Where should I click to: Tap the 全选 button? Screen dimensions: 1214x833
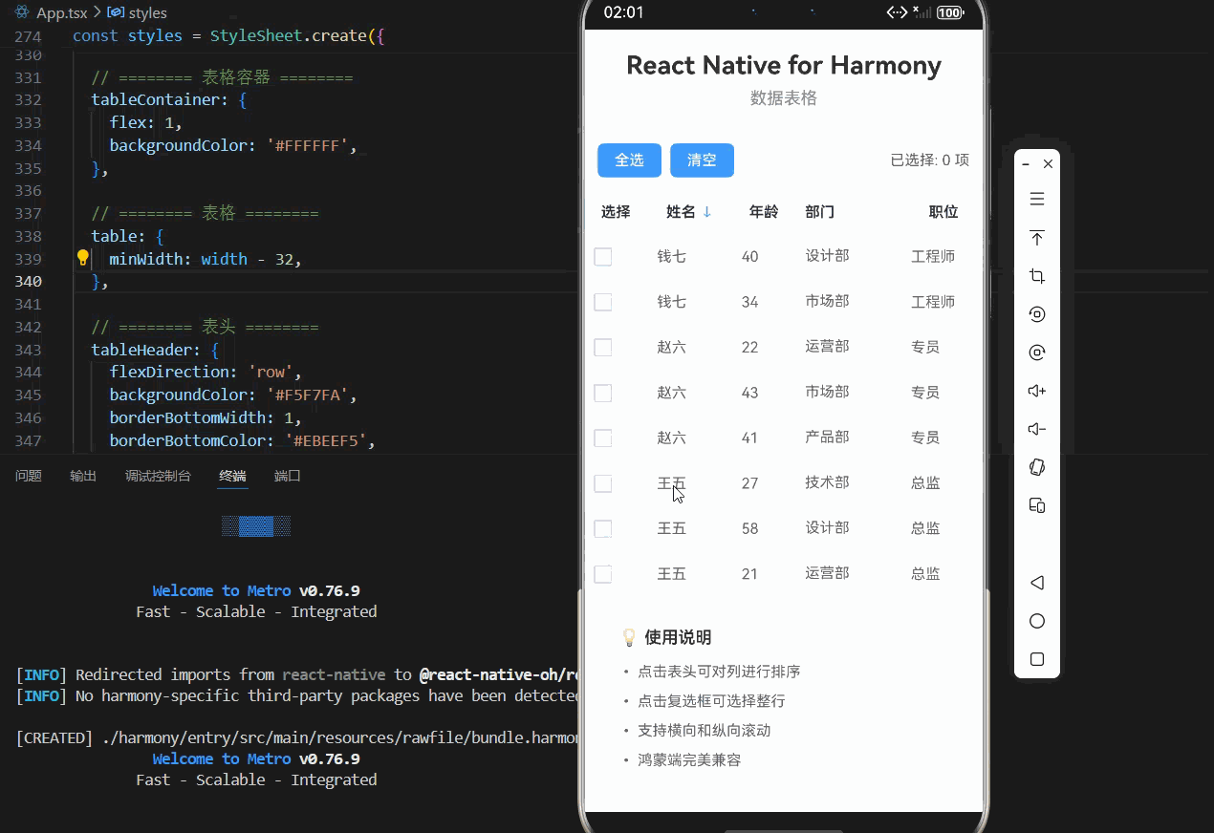tap(629, 160)
